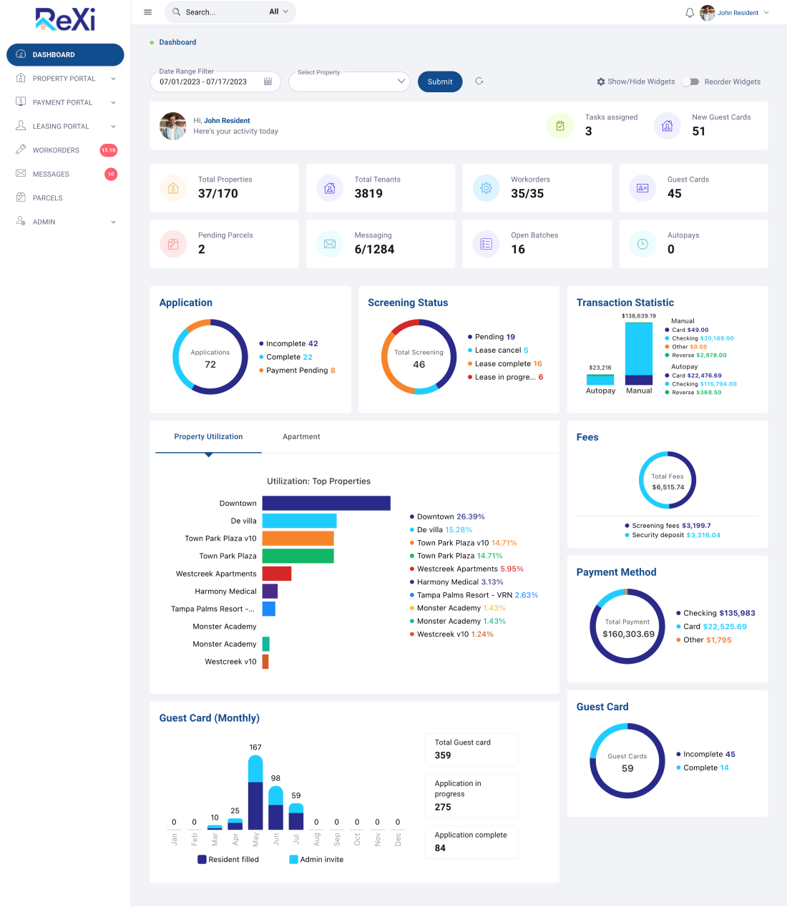The height and width of the screenshot is (907, 787).
Task: Switch to the Apartment tab
Action: (301, 437)
